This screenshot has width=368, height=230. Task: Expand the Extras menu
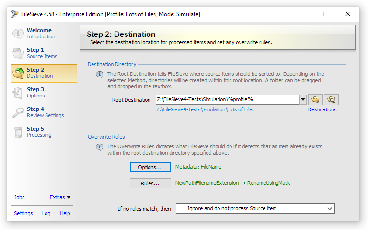(x=60, y=197)
